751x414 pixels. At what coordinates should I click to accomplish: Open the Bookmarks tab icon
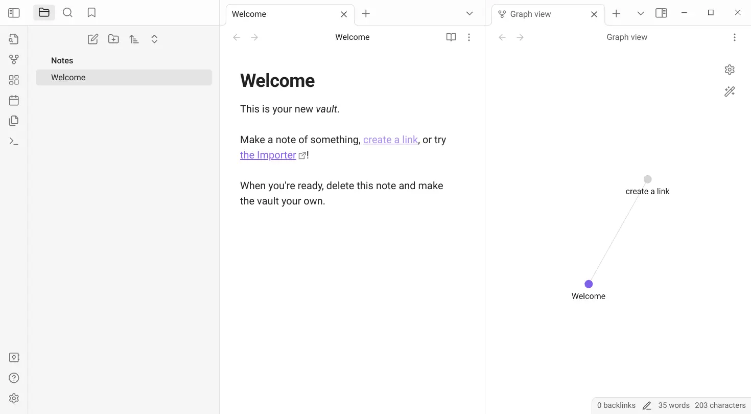click(x=91, y=13)
